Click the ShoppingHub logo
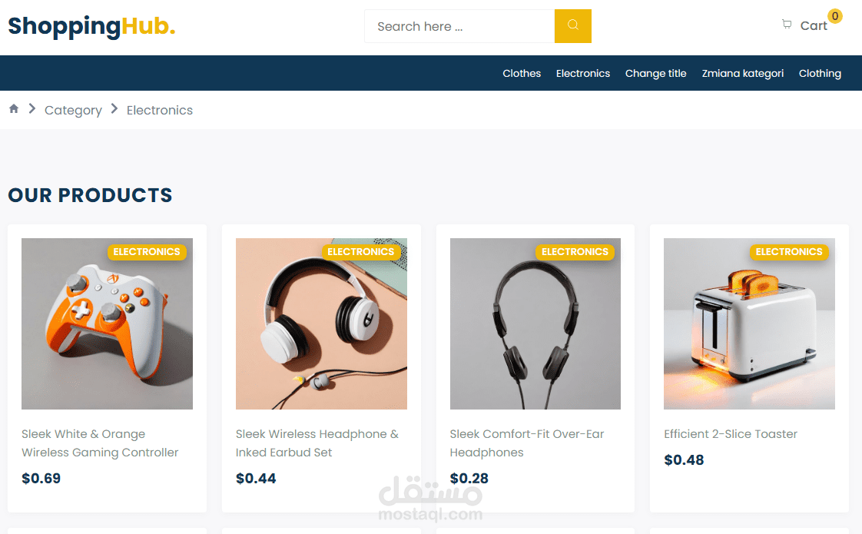 pyautogui.click(x=91, y=26)
